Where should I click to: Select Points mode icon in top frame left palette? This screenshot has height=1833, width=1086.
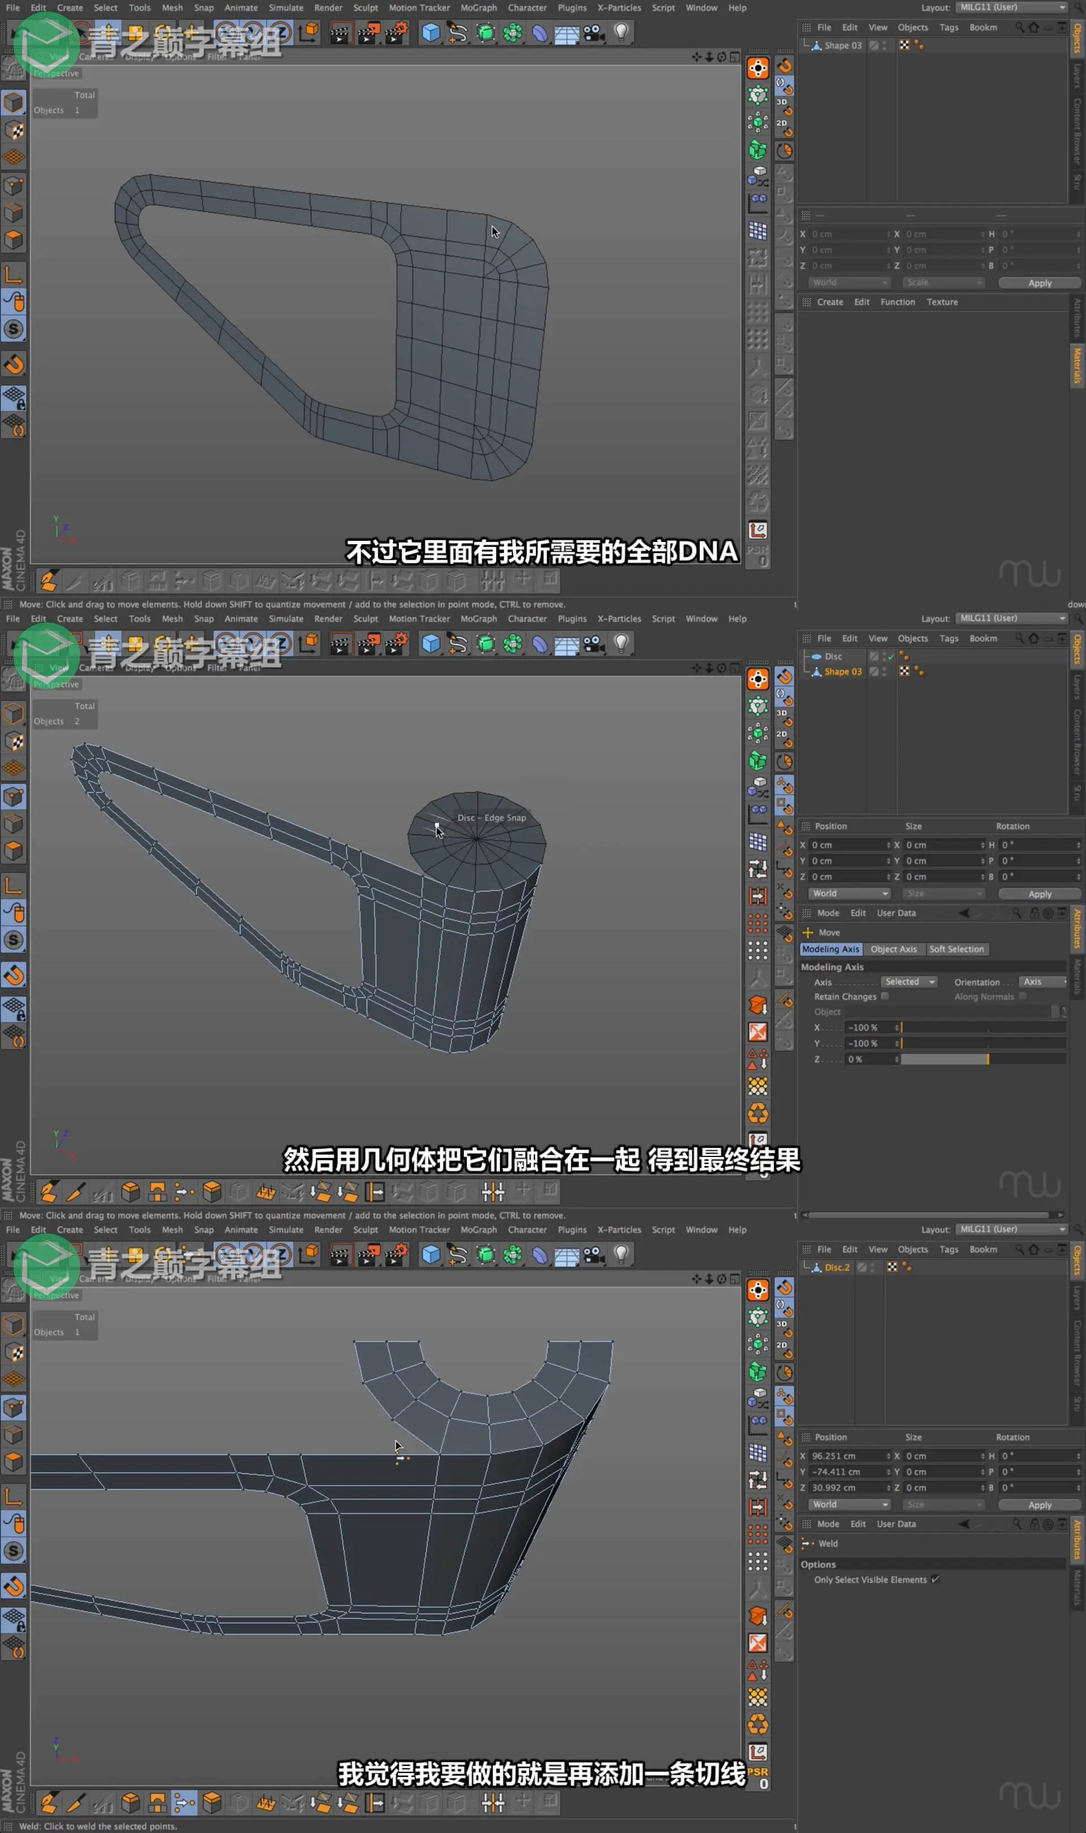[14, 185]
